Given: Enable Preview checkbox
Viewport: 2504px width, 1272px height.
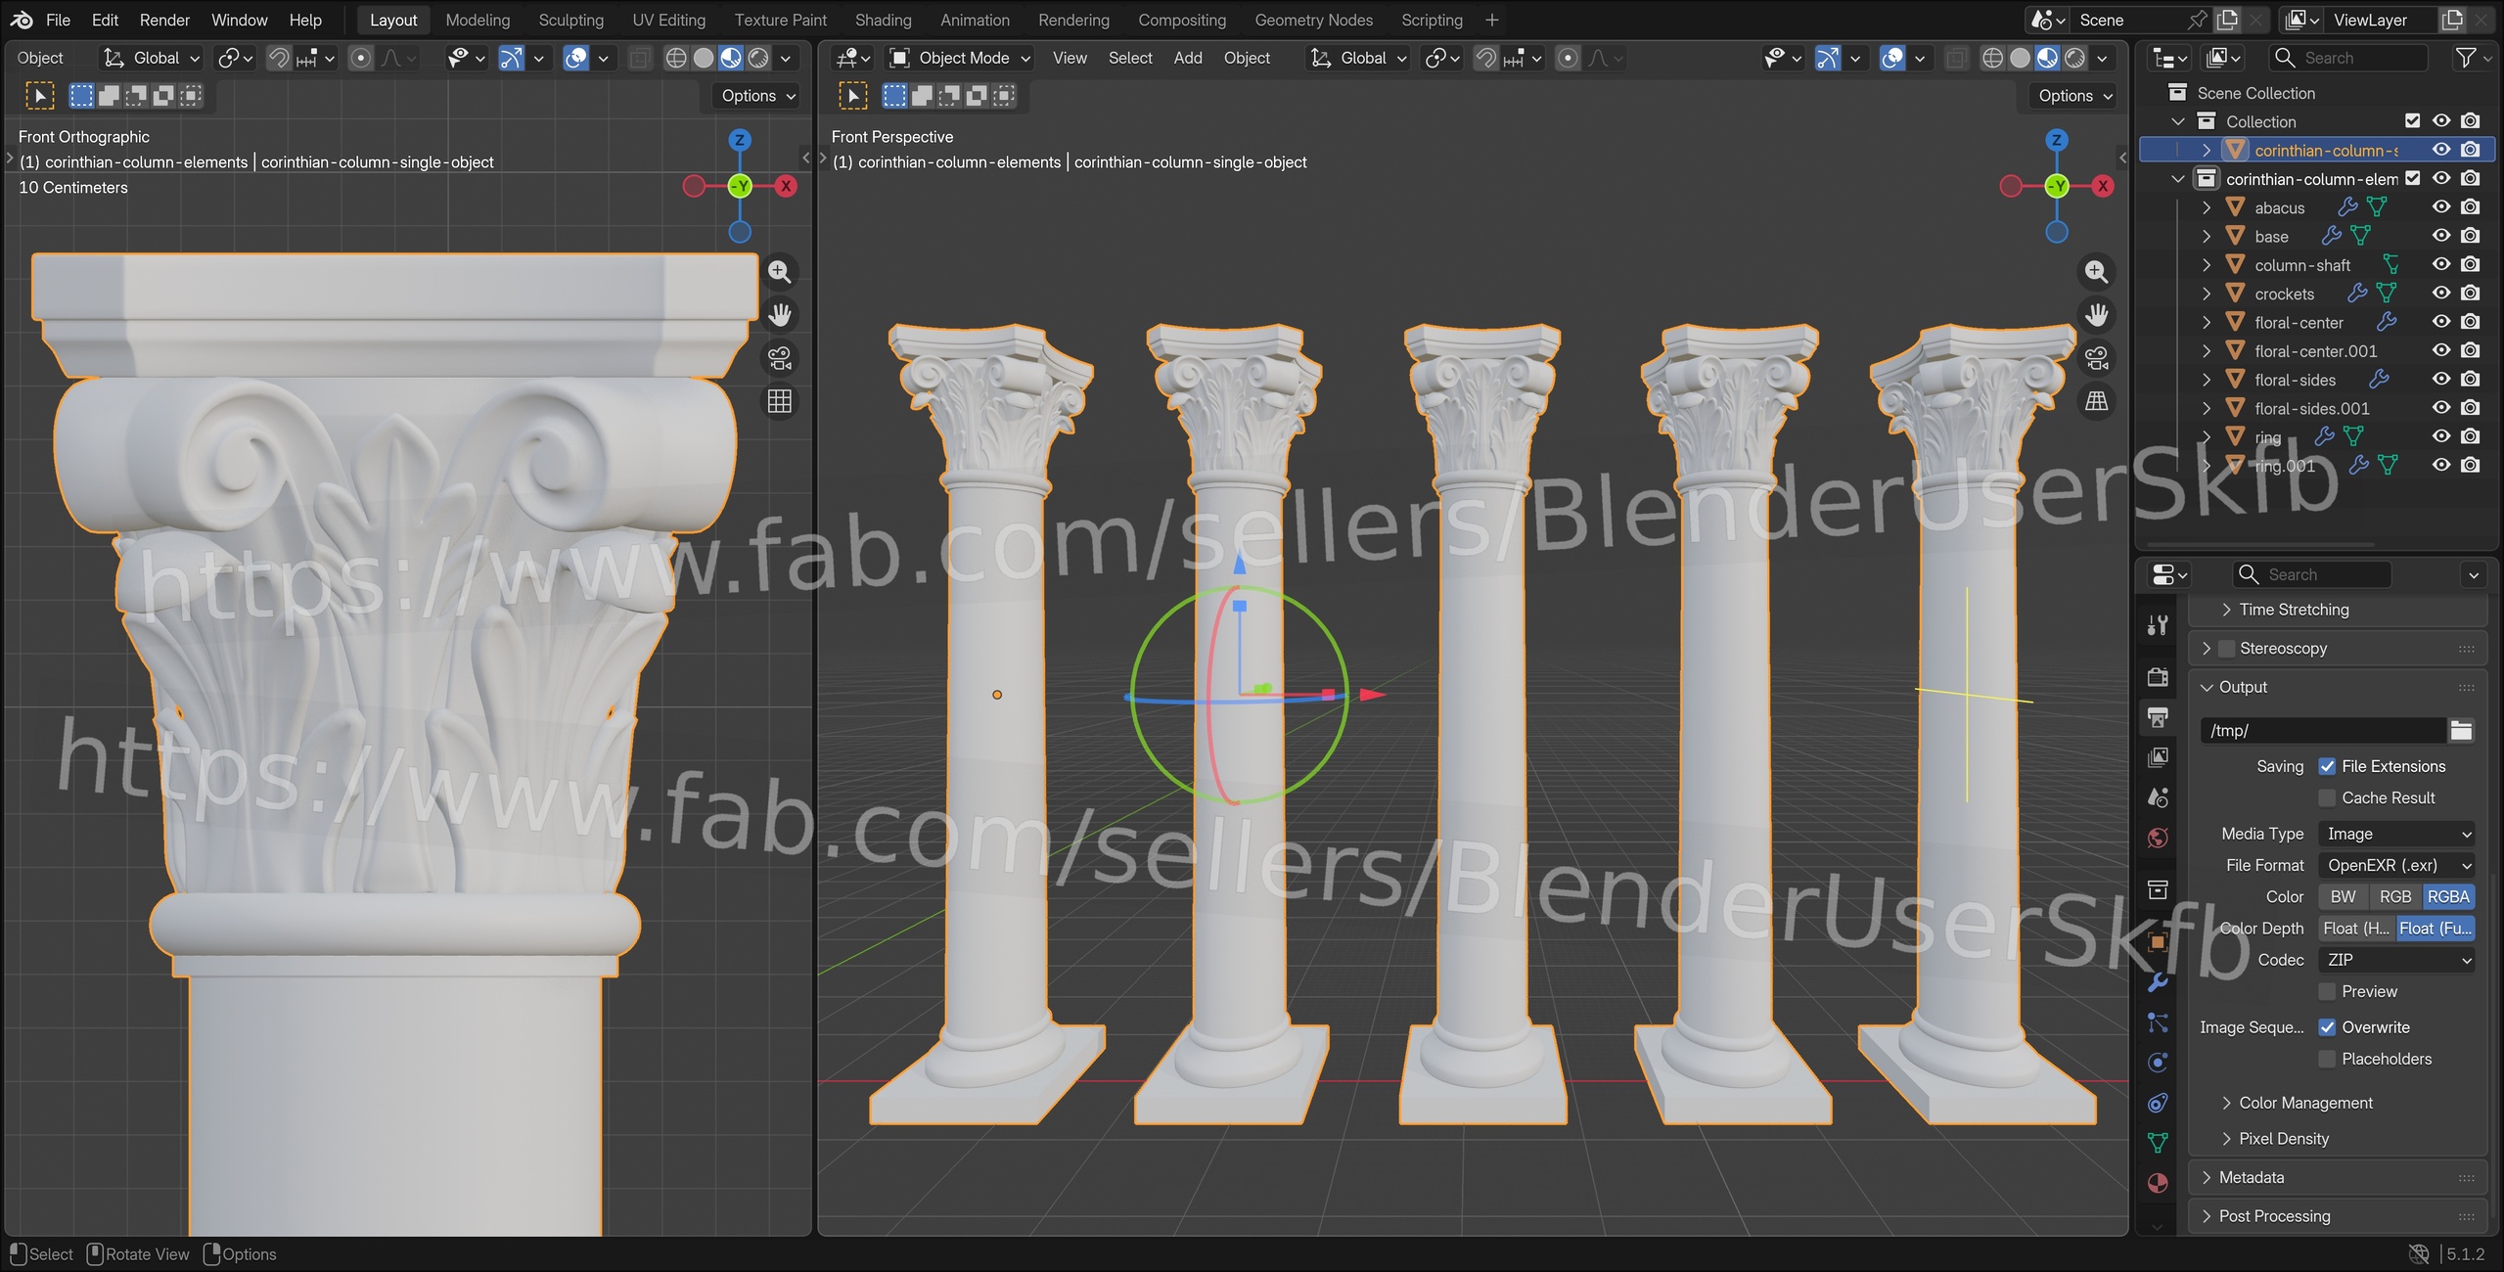Looking at the screenshot, I should (2327, 991).
